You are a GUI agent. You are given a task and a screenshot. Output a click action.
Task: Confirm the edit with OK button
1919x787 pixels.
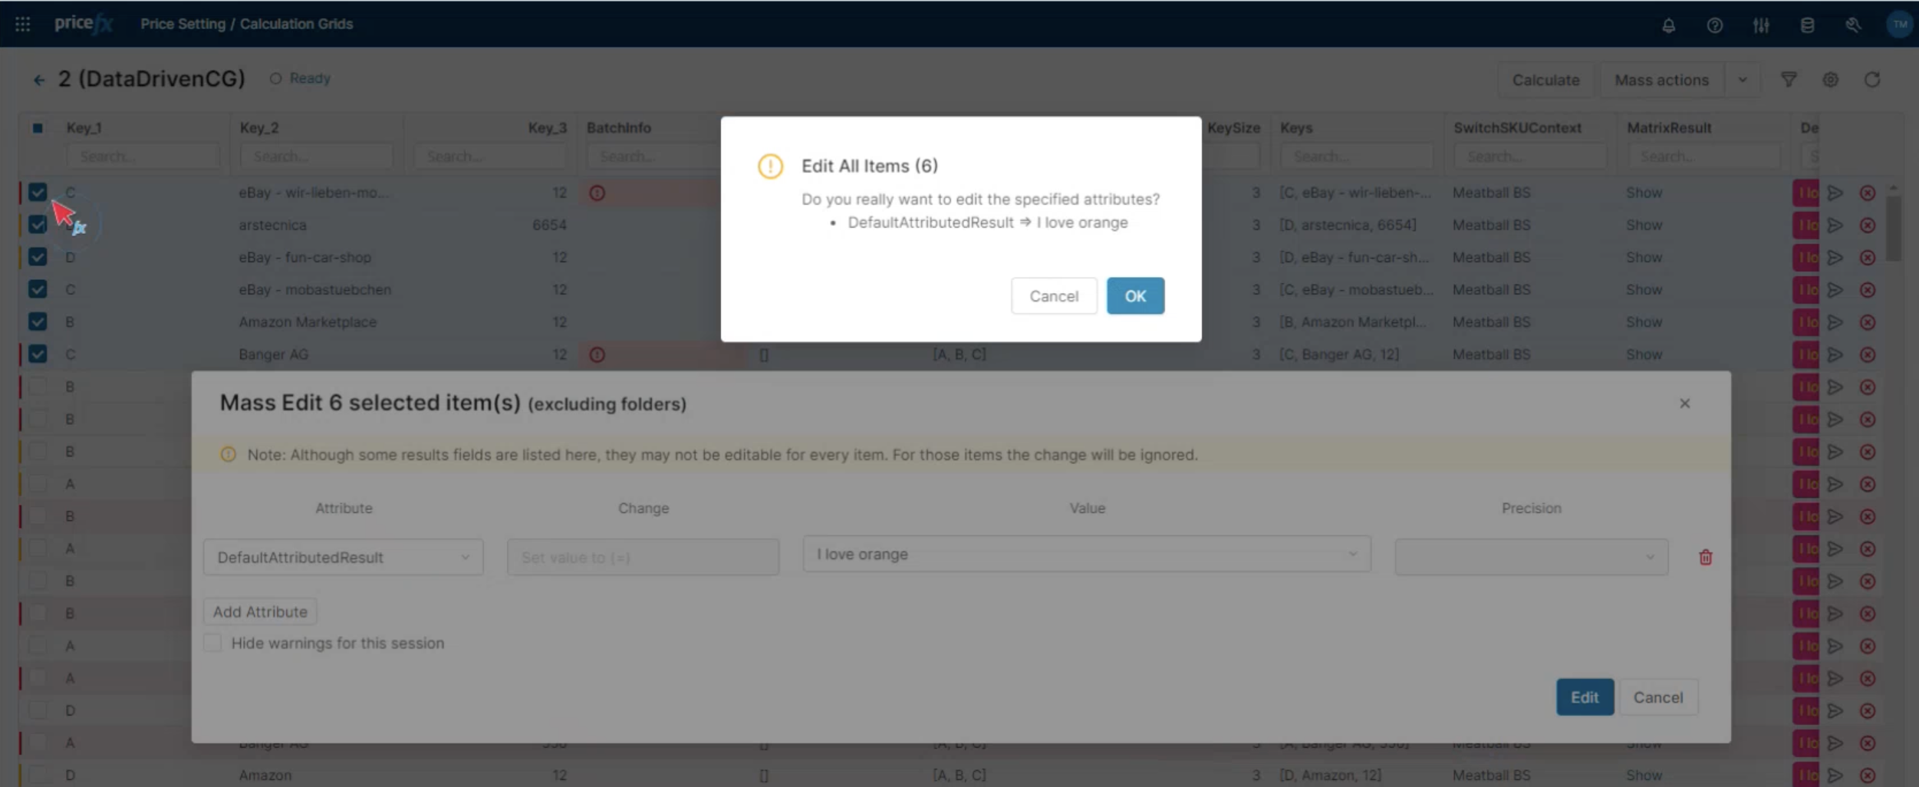pos(1134,296)
